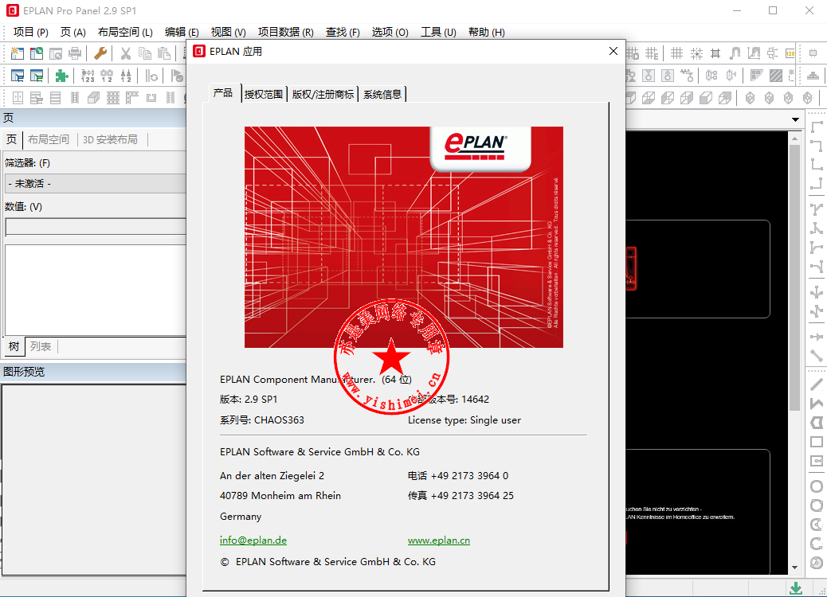Click the green shopping cart parts icon

pos(37,76)
